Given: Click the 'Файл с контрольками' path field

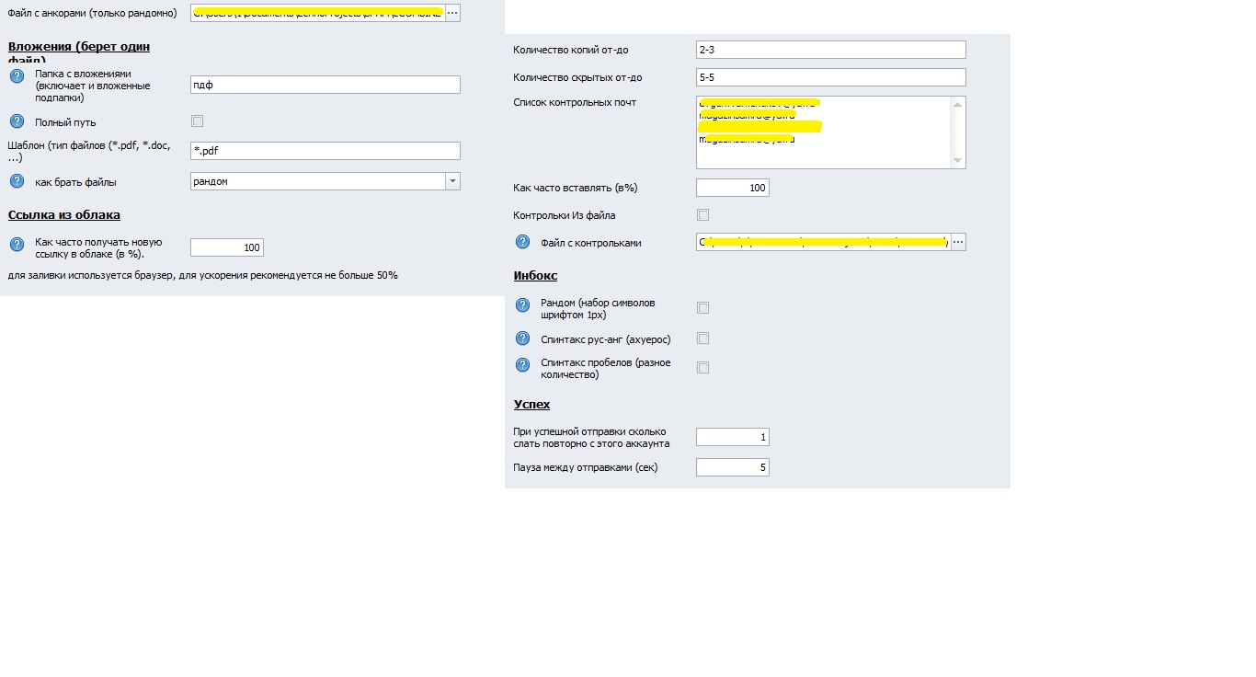Looking at the screenshot, I should tap(823, 242).
